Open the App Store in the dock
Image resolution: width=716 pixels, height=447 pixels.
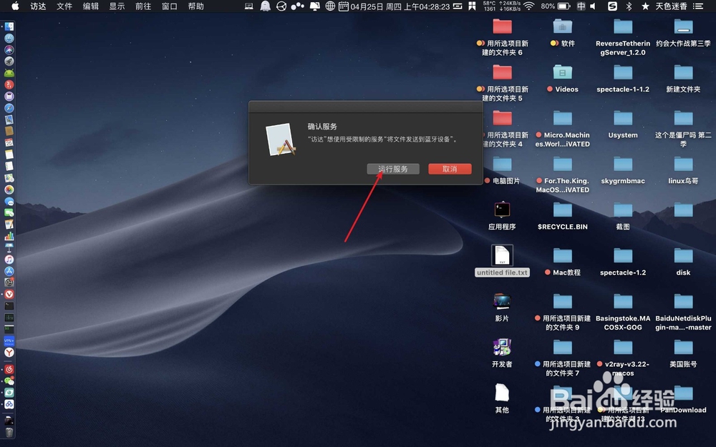point(9,271)
